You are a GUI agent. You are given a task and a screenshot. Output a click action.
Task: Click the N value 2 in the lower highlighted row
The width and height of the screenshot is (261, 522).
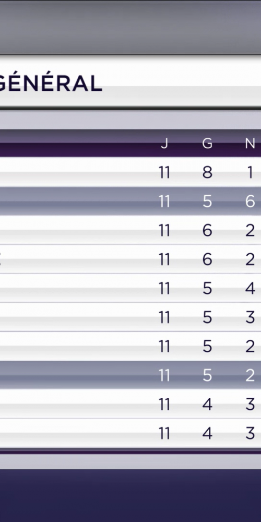point(250,375)
